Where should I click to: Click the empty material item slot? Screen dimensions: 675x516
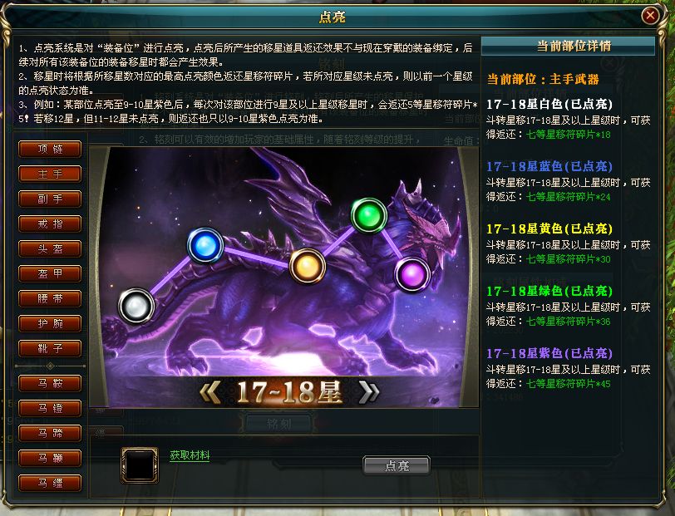pyautogui.click(x=140, y=465)
